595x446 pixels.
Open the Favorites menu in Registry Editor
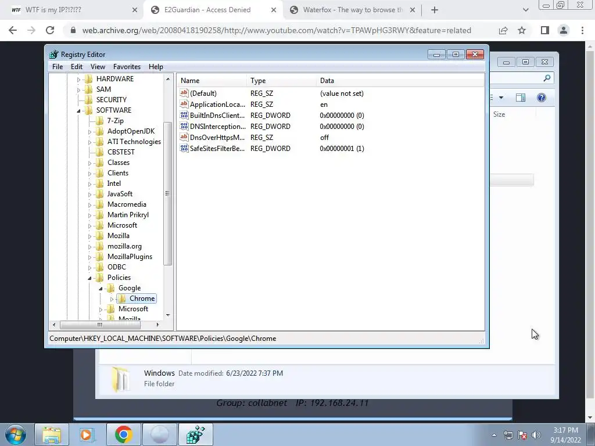click(x=127, y=67)
